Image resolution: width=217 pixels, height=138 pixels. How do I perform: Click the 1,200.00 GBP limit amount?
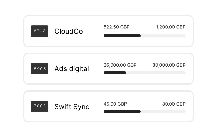coord(171,27)
